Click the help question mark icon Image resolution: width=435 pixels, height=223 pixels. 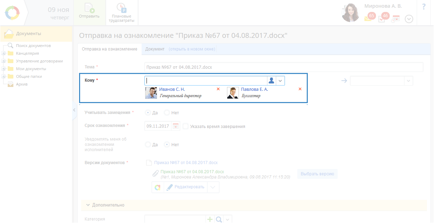[x=424, y=7]
